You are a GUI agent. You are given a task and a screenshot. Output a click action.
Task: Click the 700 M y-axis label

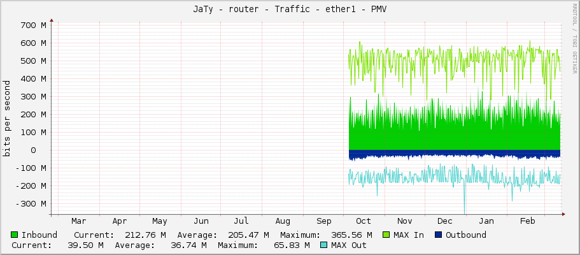pos(33,25)
